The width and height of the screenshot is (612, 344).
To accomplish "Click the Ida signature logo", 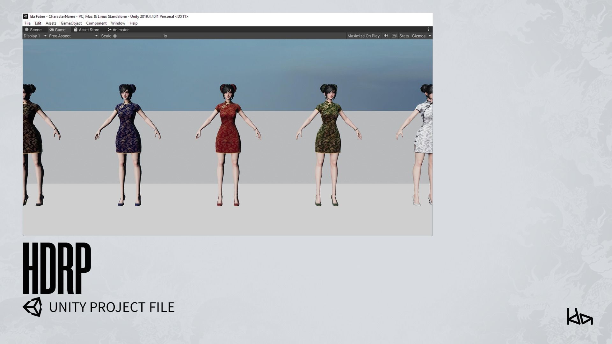I will click(579, 317).
